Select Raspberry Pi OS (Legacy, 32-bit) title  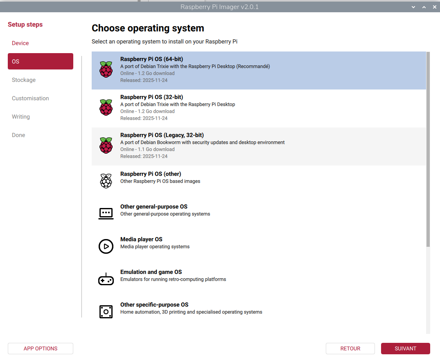coord(162,135)
